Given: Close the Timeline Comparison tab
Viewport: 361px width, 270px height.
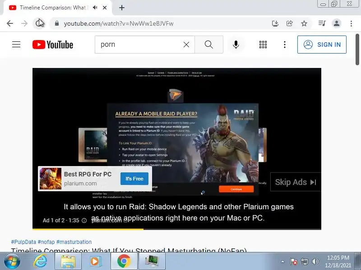Looking at the screenshot, I should tap(105, 8).
